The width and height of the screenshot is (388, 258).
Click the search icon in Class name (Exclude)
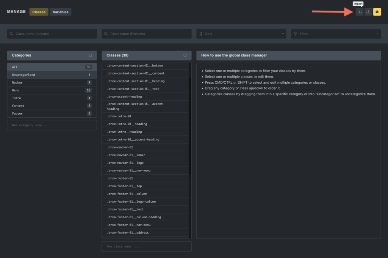106,34
